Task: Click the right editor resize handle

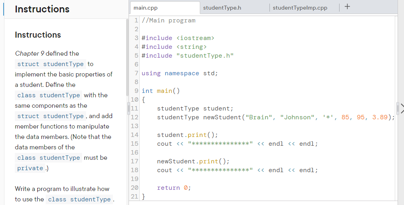Action: (398, 108)
